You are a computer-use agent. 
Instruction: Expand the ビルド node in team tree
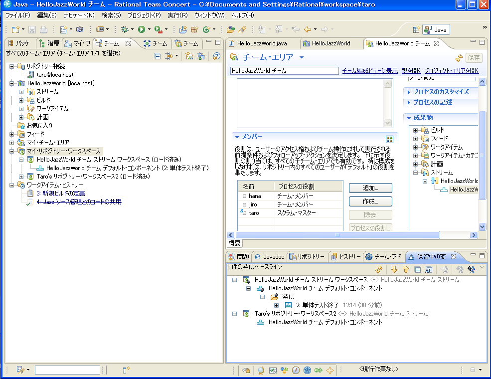[21, 100]
